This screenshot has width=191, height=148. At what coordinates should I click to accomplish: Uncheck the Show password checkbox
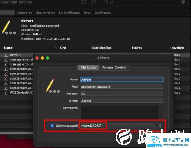coord(52,126)
